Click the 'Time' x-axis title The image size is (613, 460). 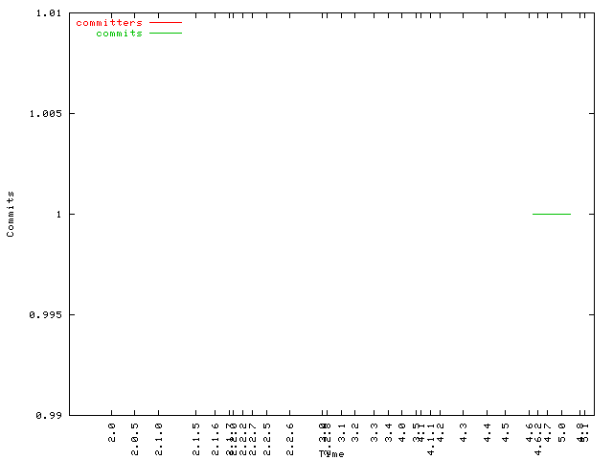point(331,453)
